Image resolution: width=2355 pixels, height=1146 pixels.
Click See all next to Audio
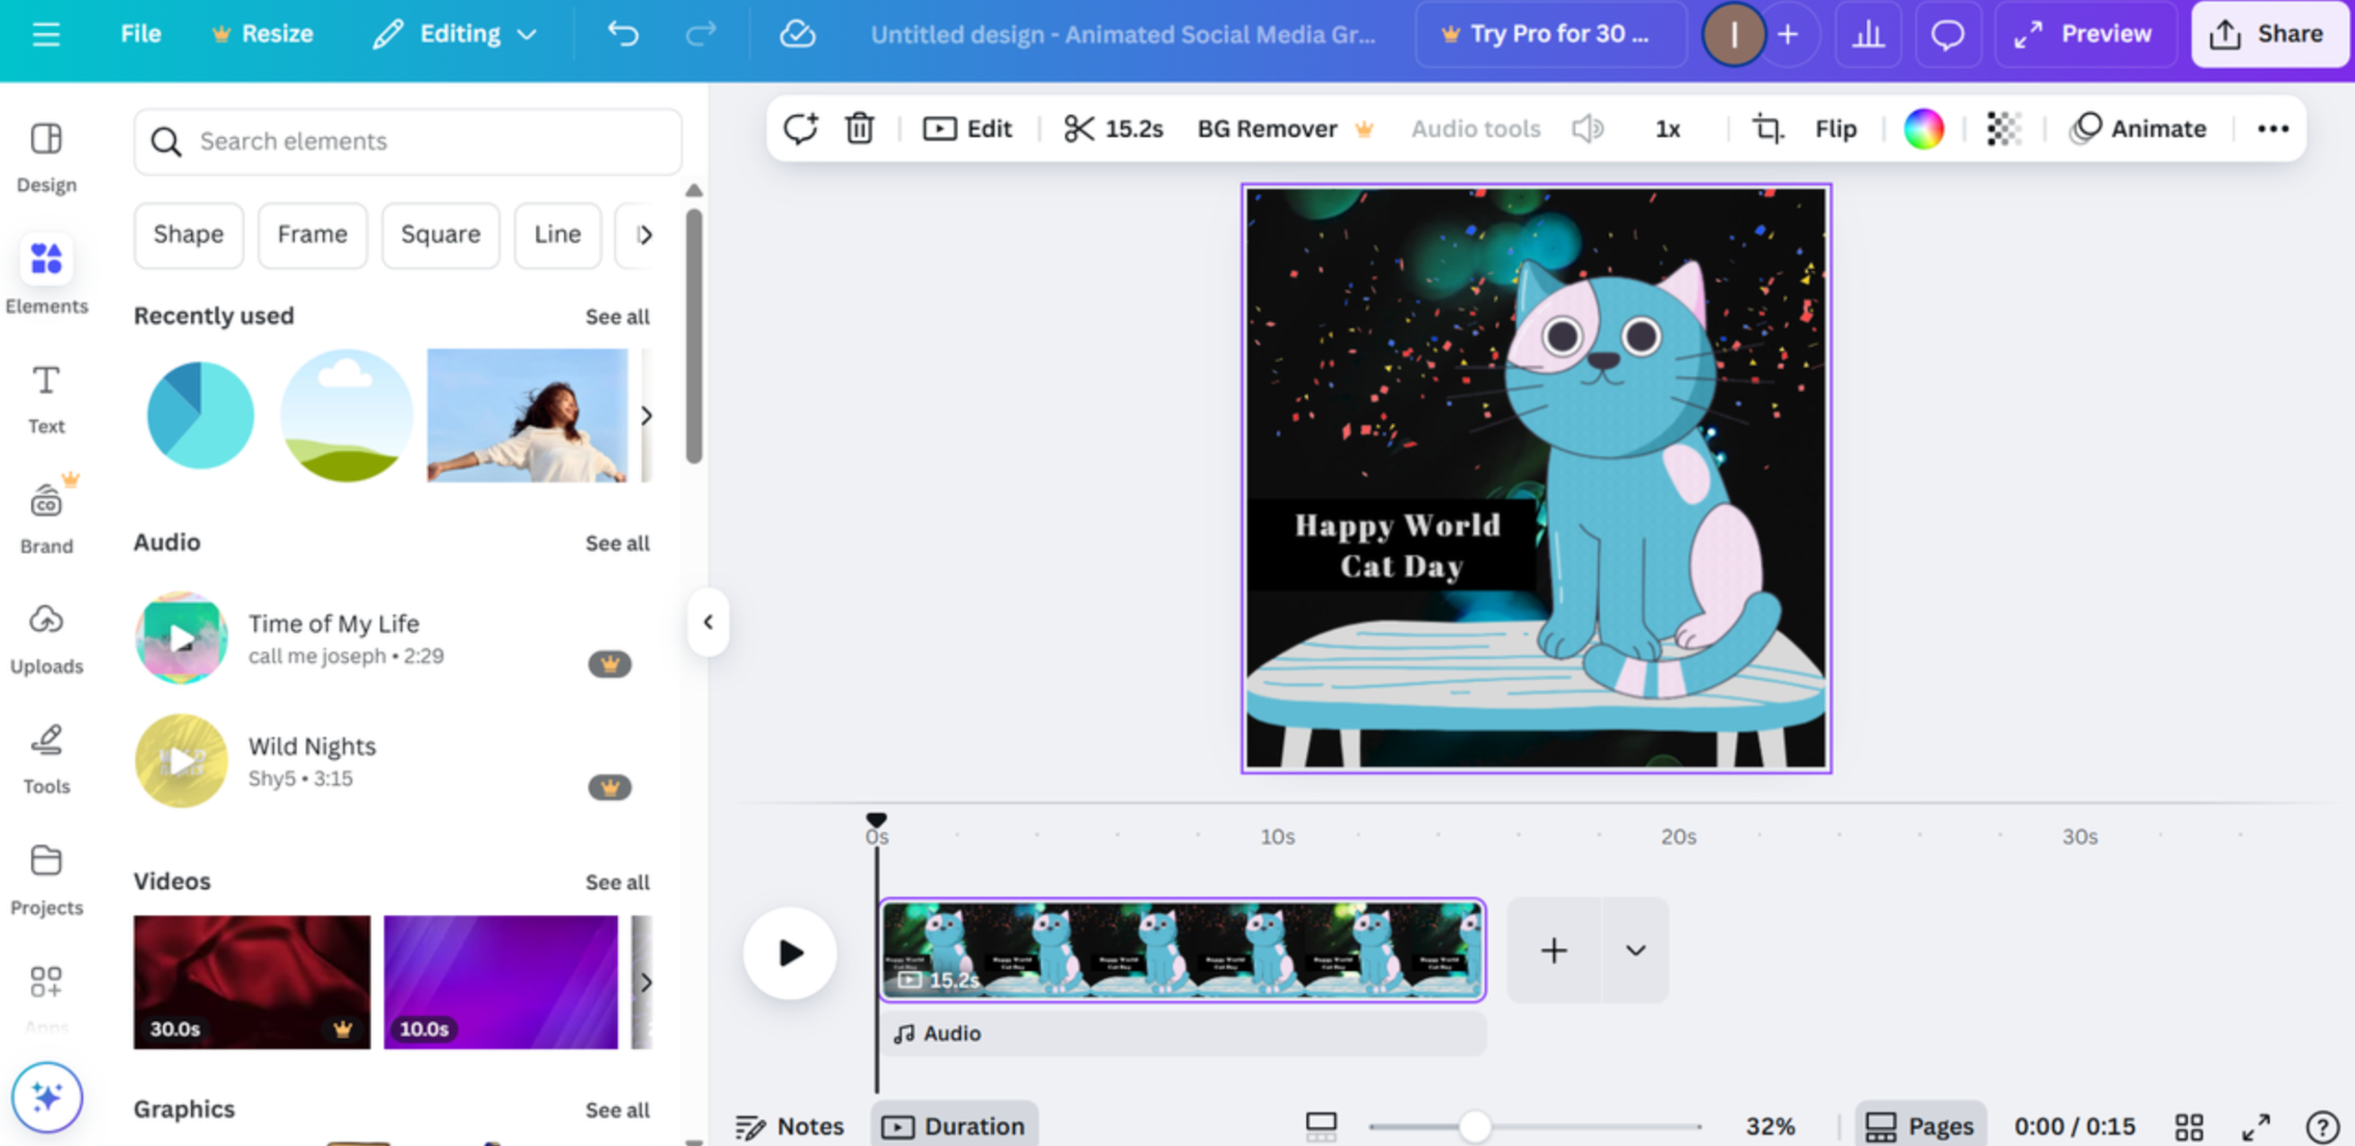[x=617, y=543]
